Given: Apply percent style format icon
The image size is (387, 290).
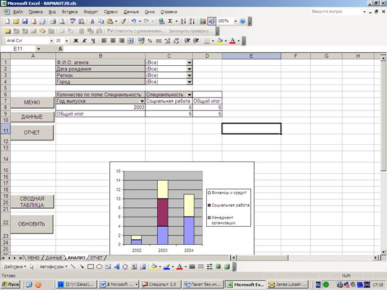Looking at the screenshot, I should coord(150,41).
